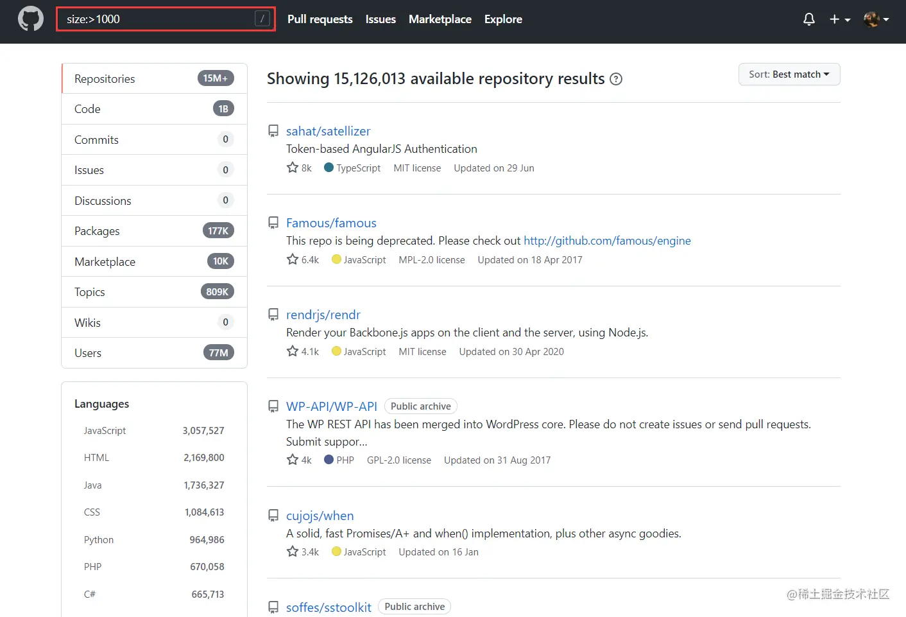Image resolution: width=906 pixels, height=617 pixels.
Task: Click the repo icon next to rendrjs/rendr
Action: (x=273, y=315)
